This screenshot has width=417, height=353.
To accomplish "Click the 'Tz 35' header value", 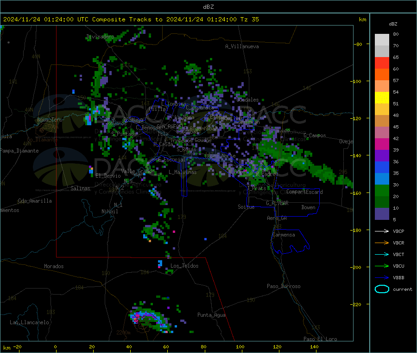I will 249,19.
